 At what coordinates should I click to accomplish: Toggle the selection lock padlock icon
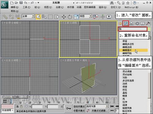pos(21,106)
